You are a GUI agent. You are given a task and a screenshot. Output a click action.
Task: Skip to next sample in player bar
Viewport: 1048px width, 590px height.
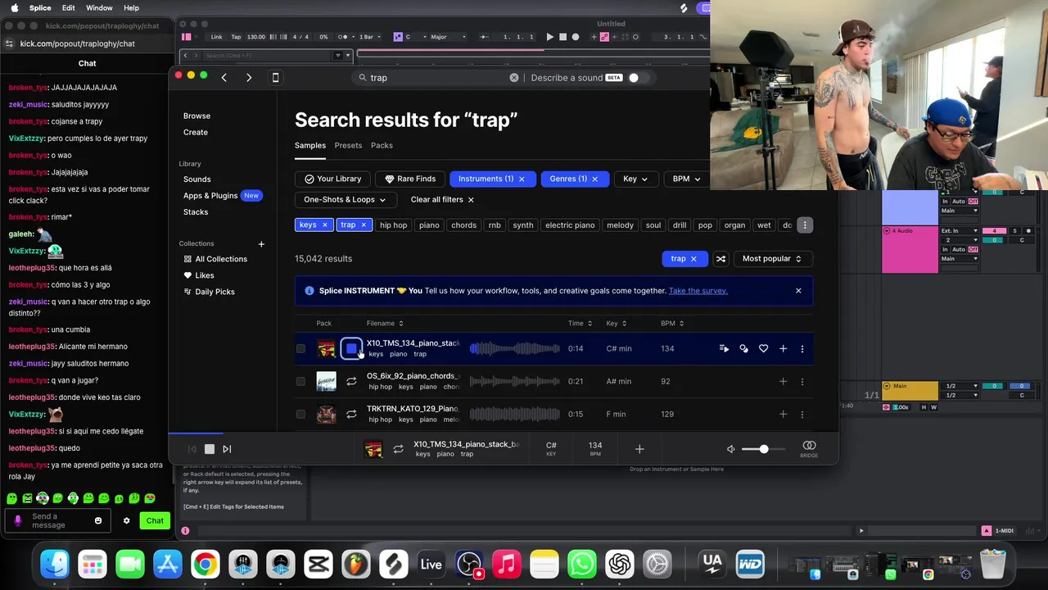227,449
